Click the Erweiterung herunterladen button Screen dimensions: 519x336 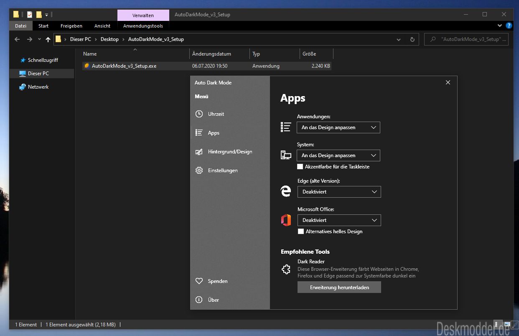(x=339, y=288)
